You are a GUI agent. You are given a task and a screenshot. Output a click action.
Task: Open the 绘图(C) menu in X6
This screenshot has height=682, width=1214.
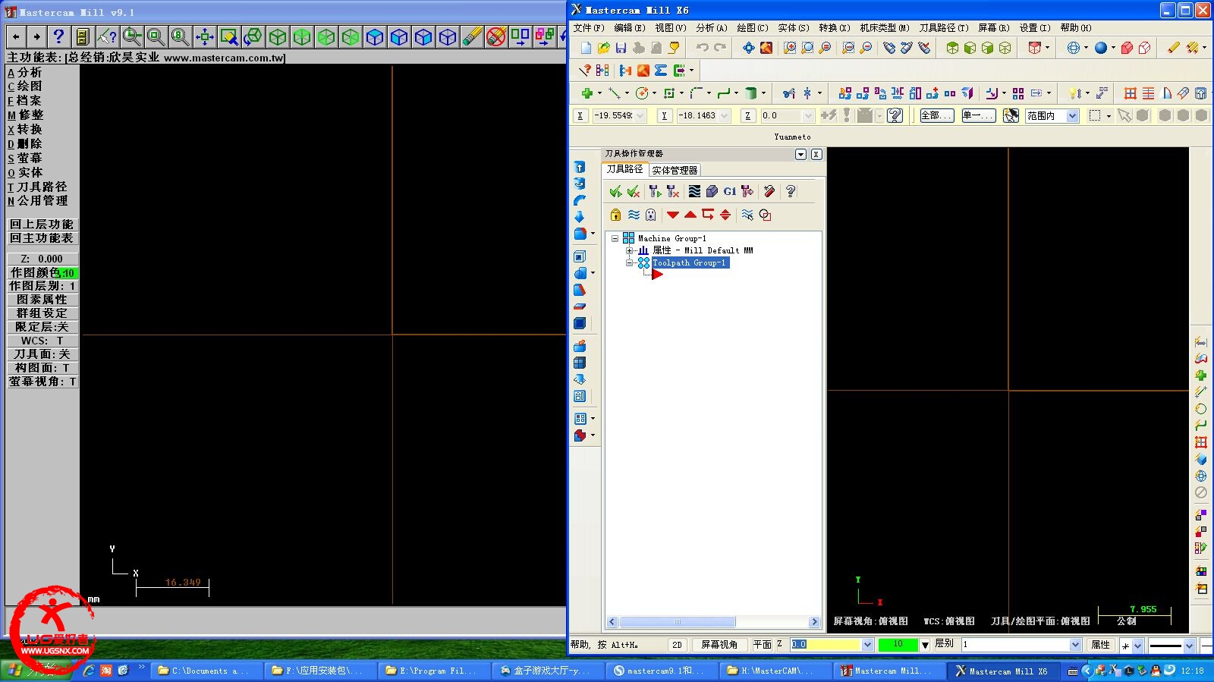coord(752,27)
